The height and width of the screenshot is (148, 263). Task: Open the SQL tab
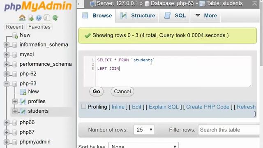point(175,16)
